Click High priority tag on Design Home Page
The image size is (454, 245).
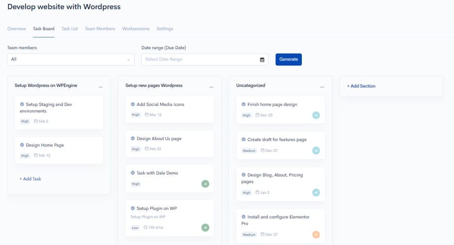tap(25, 155)
